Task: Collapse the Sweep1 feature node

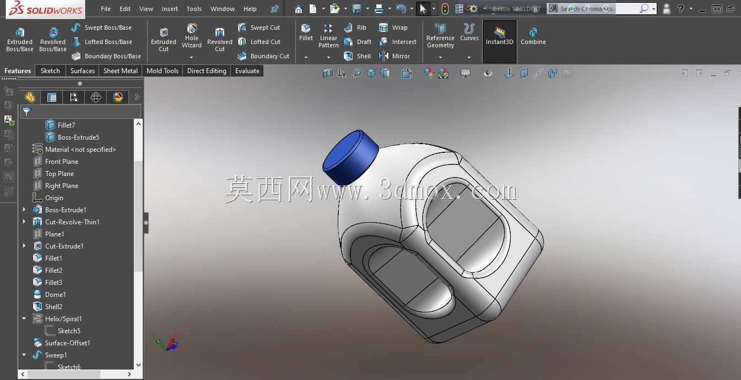Action: [24, 355]
